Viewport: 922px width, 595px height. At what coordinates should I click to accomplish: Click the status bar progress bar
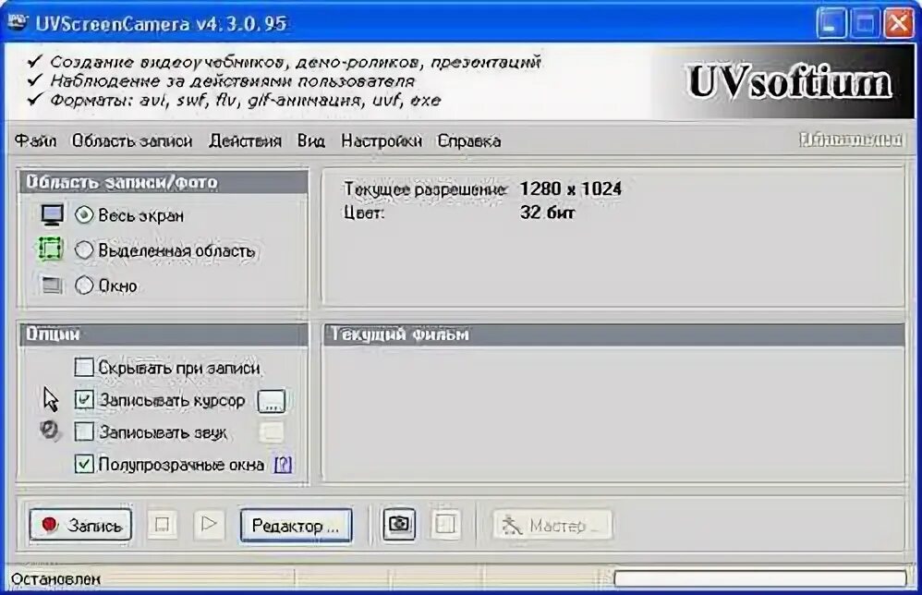point(759,579)
